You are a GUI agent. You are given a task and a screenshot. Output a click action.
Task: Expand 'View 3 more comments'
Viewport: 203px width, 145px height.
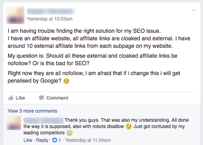(32, 111)
